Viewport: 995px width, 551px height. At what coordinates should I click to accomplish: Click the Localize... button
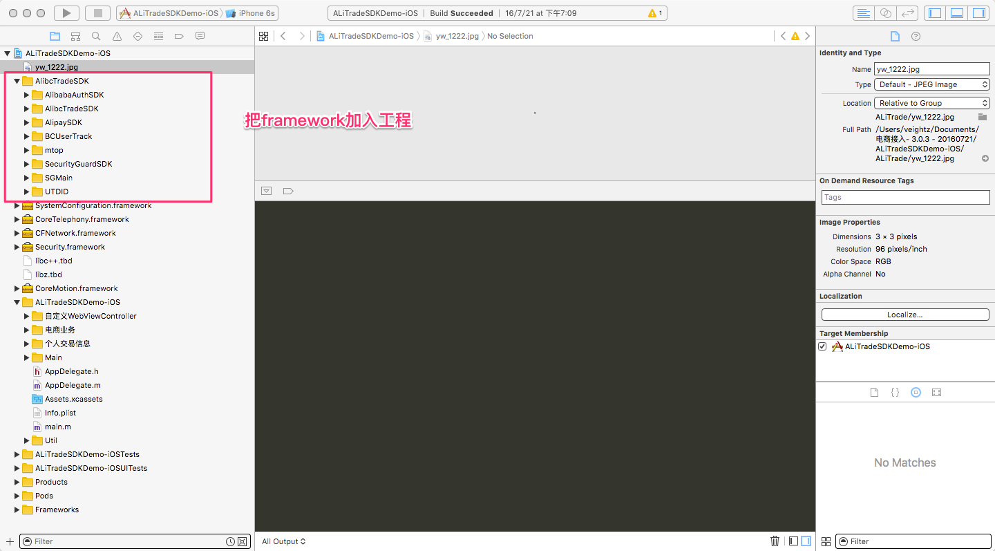(904, 315)
